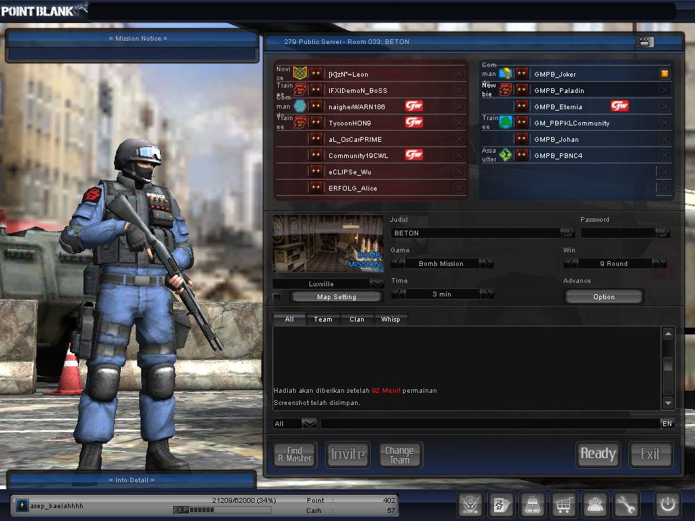
Task: Open settings wrench icon
Action: click(x=626, y=504)
